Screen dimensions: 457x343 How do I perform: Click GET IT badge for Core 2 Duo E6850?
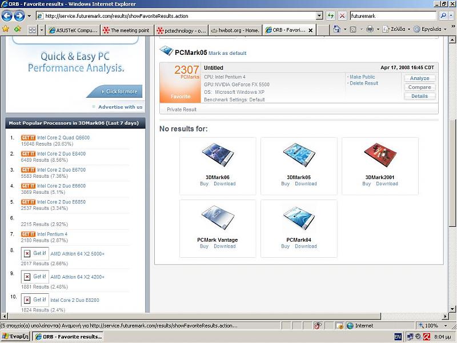tap(28, 202)
